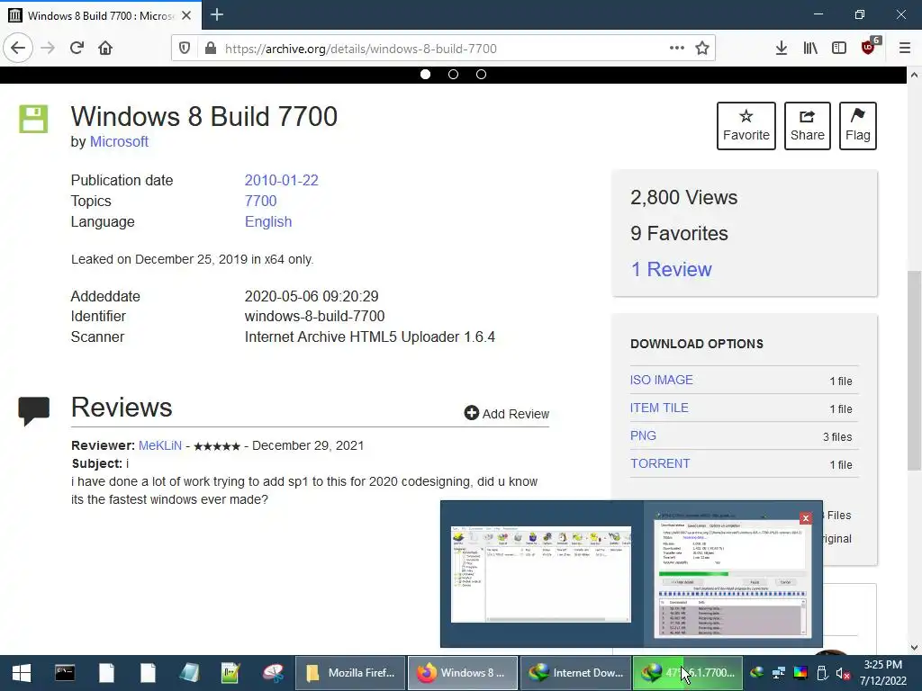This screenshot has height=691, width=922.
Task: Go back to the previous page
Action: (x=18, y=49)
